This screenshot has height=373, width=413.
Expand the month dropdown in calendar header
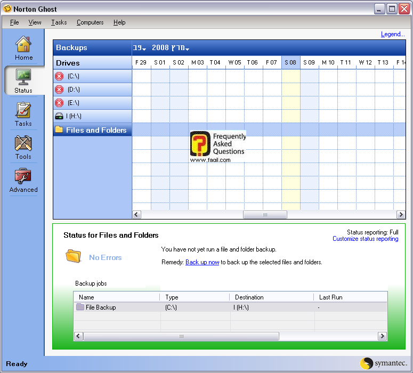coord(140,48)
